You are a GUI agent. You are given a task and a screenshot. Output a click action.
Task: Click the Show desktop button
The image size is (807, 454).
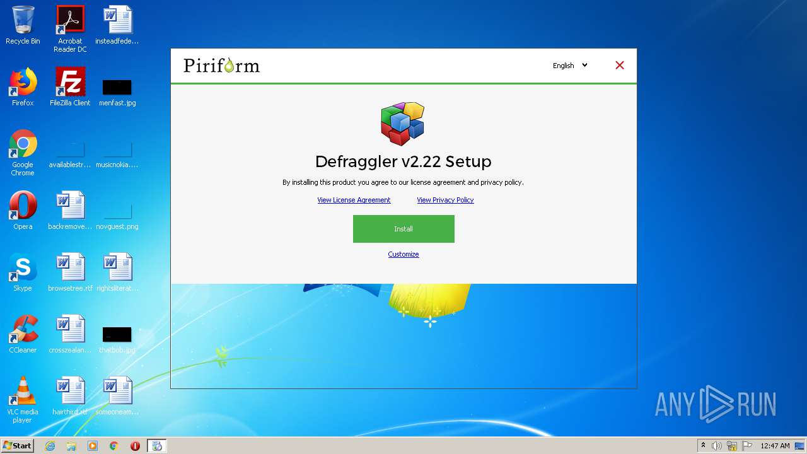coord(799,446)
